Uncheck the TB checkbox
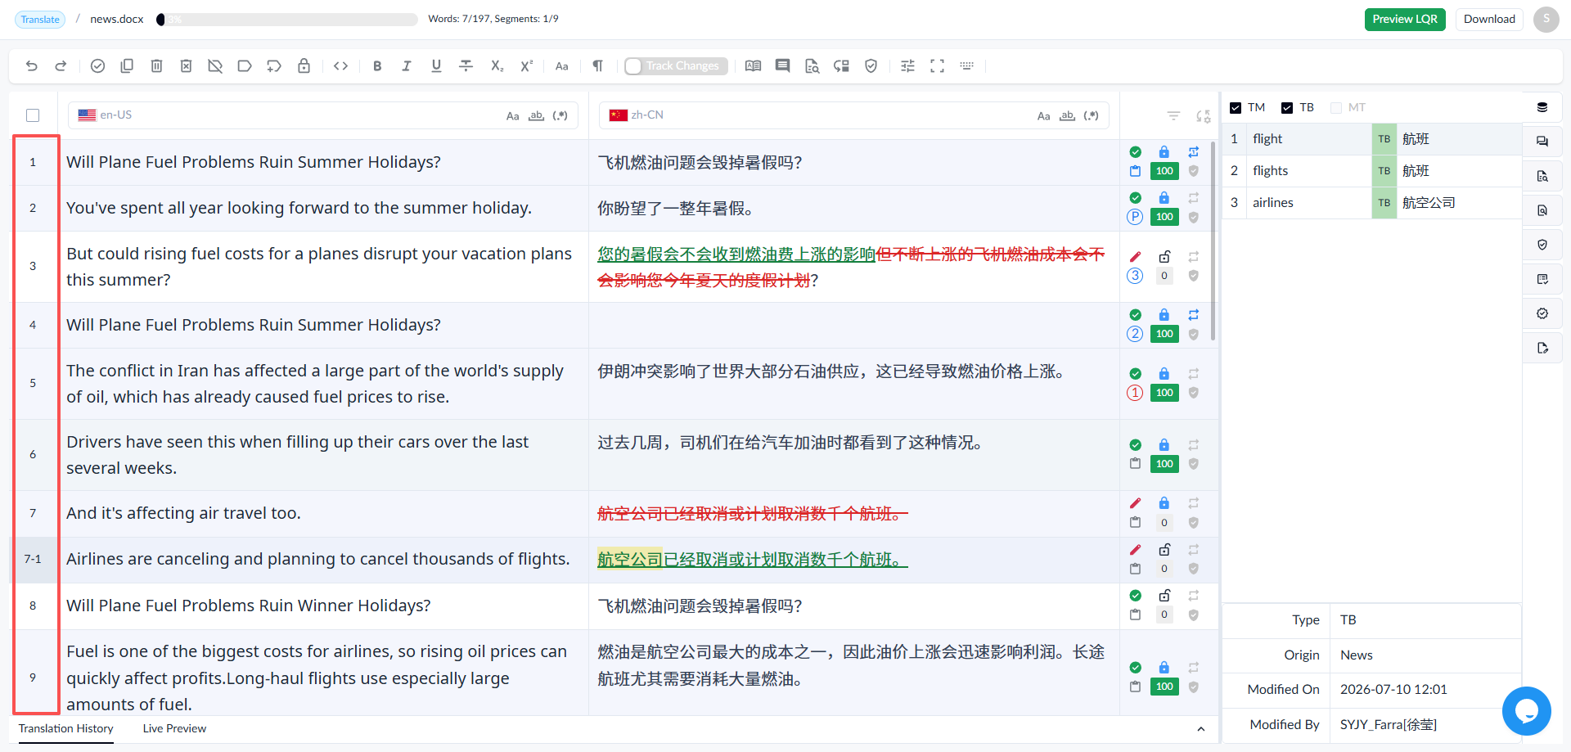Viewport: 1571px width, 752px height. click(1287, 108)
